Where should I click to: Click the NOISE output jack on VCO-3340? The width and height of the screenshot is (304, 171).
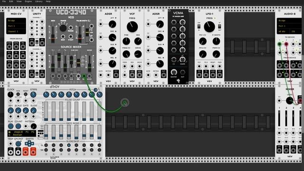pos(89,76)
